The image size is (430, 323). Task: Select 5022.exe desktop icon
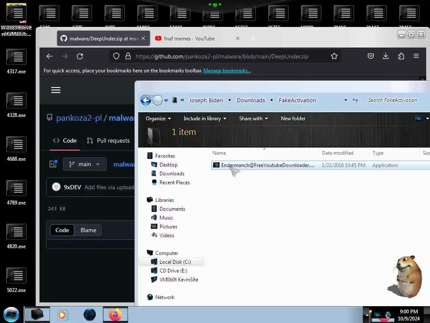(x=16, y=280)
